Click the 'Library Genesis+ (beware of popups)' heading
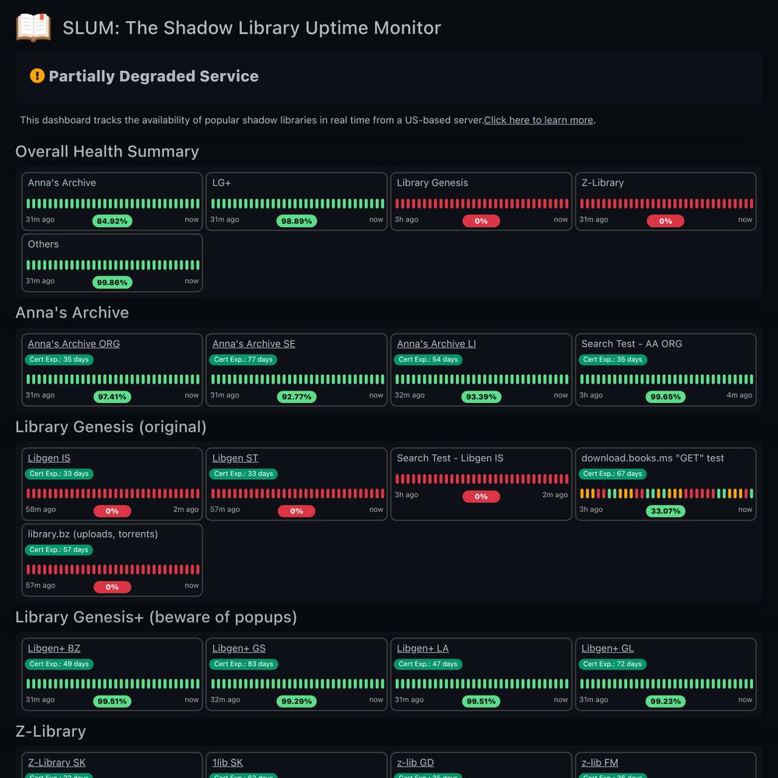The height and width of the screenshot is (778, 778). 156,617
